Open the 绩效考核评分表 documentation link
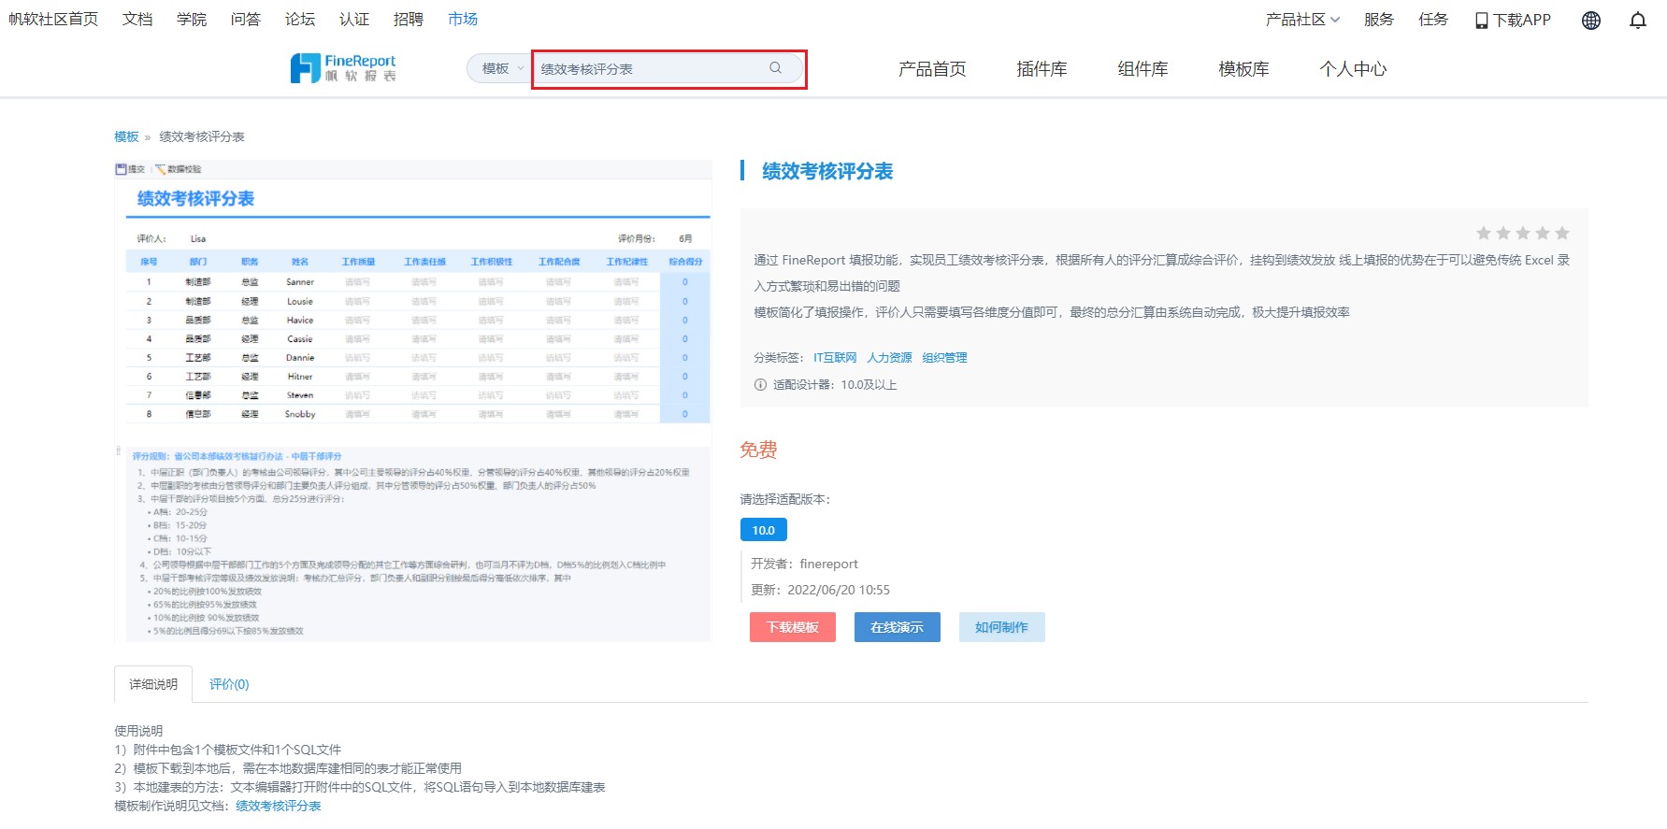This screenshot has height=829, width=1667. (279, 806)
